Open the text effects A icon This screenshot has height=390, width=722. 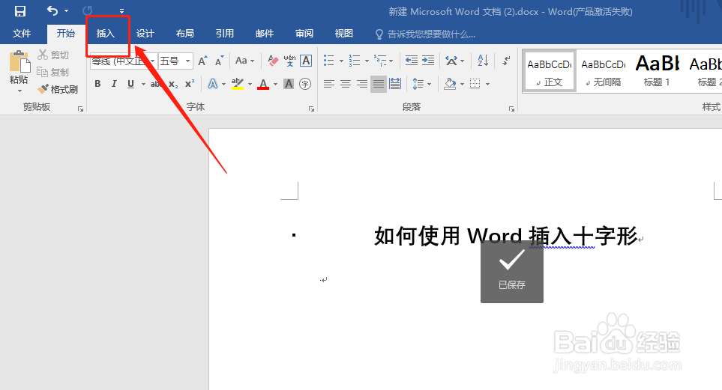(212, 84)
